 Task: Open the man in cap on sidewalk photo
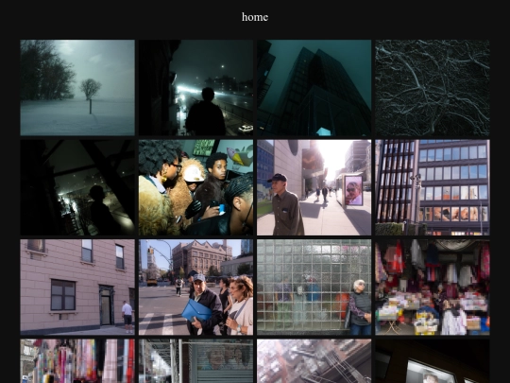tap(314, 187)
